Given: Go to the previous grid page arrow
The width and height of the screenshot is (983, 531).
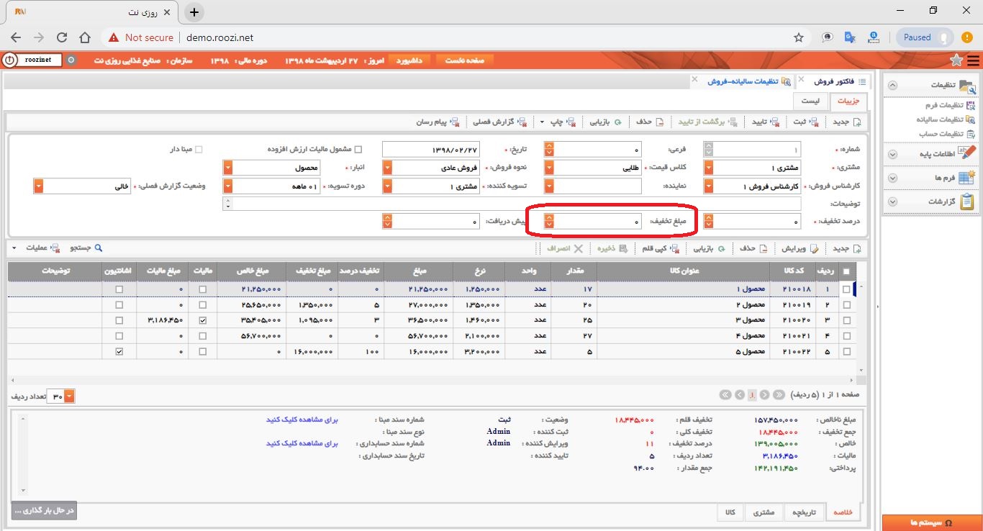Looking at the screenshot, I should pyautogui.click(x=765, y=394).
